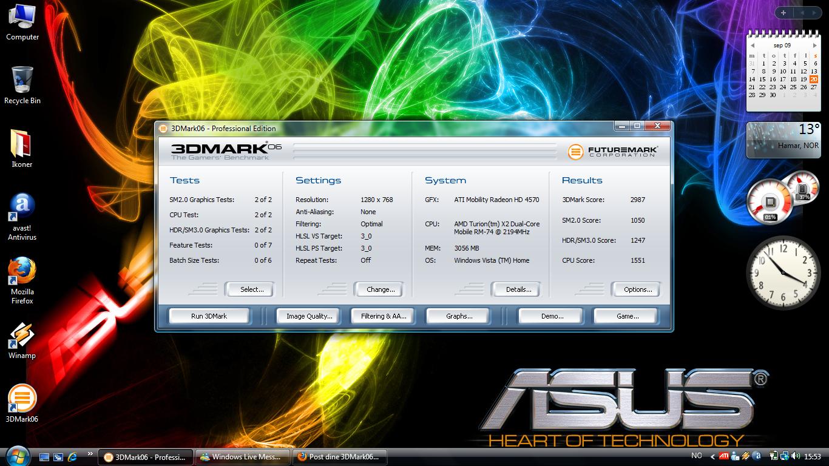Screen dimensions: 829x466
Task: Click Run 3DMark button
Action: pos(209,316)
